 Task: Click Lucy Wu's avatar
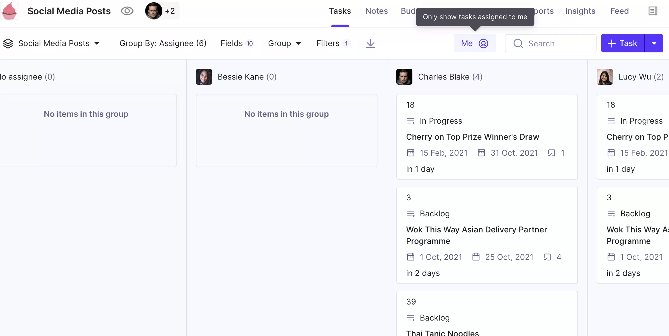pos(605,77)
